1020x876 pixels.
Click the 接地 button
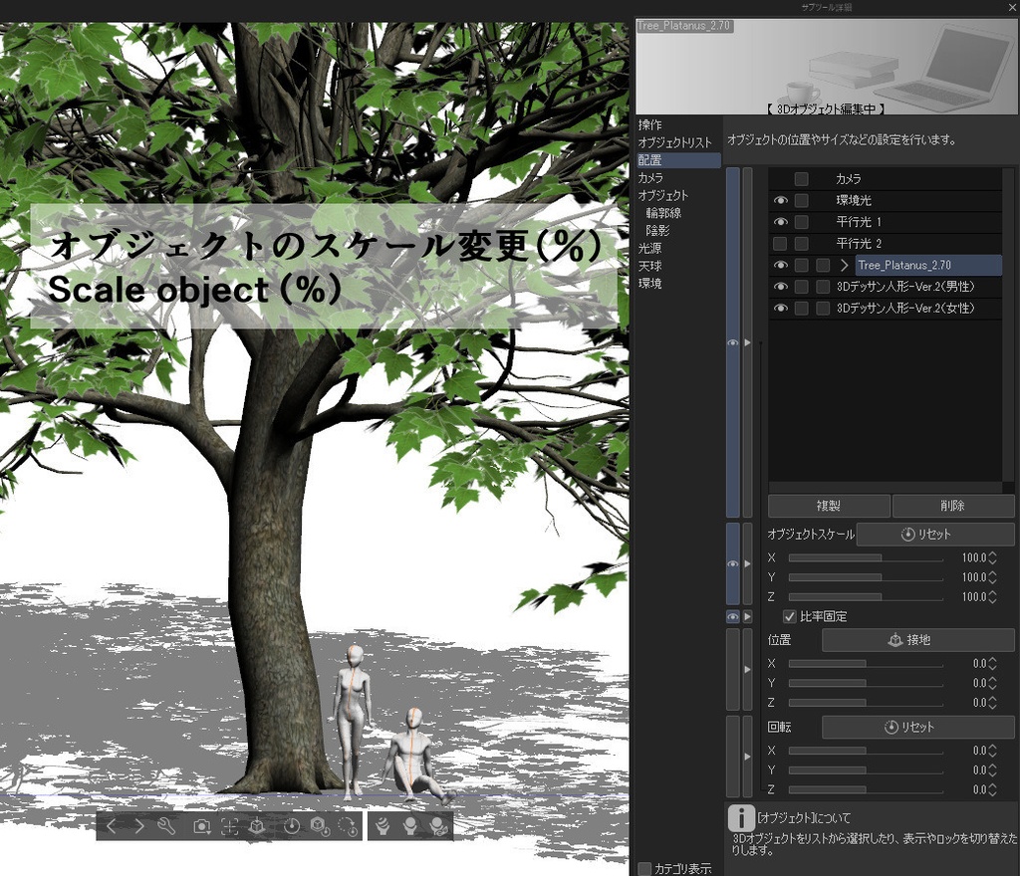pos(916,640)
